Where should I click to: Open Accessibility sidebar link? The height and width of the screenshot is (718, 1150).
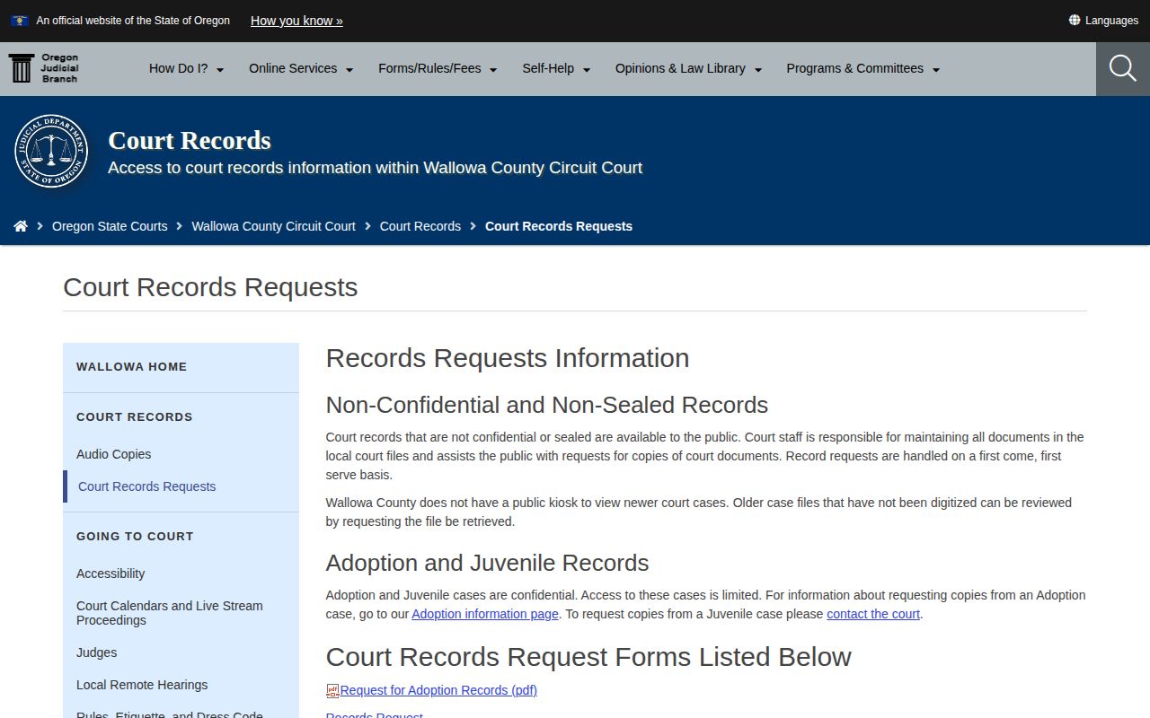pyautogui.click(x=111, y=574)
